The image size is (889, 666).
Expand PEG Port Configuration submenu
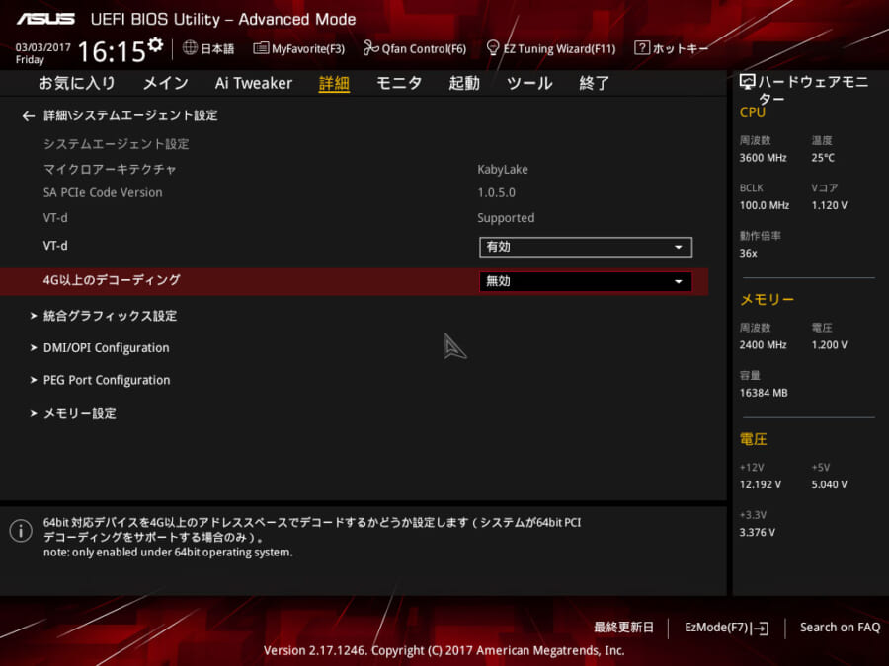(107, 380)
